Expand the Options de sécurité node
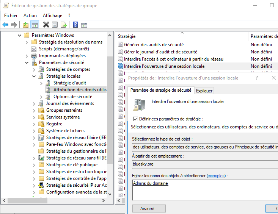The height and width of the screenshot is (214, 278). 41,97
